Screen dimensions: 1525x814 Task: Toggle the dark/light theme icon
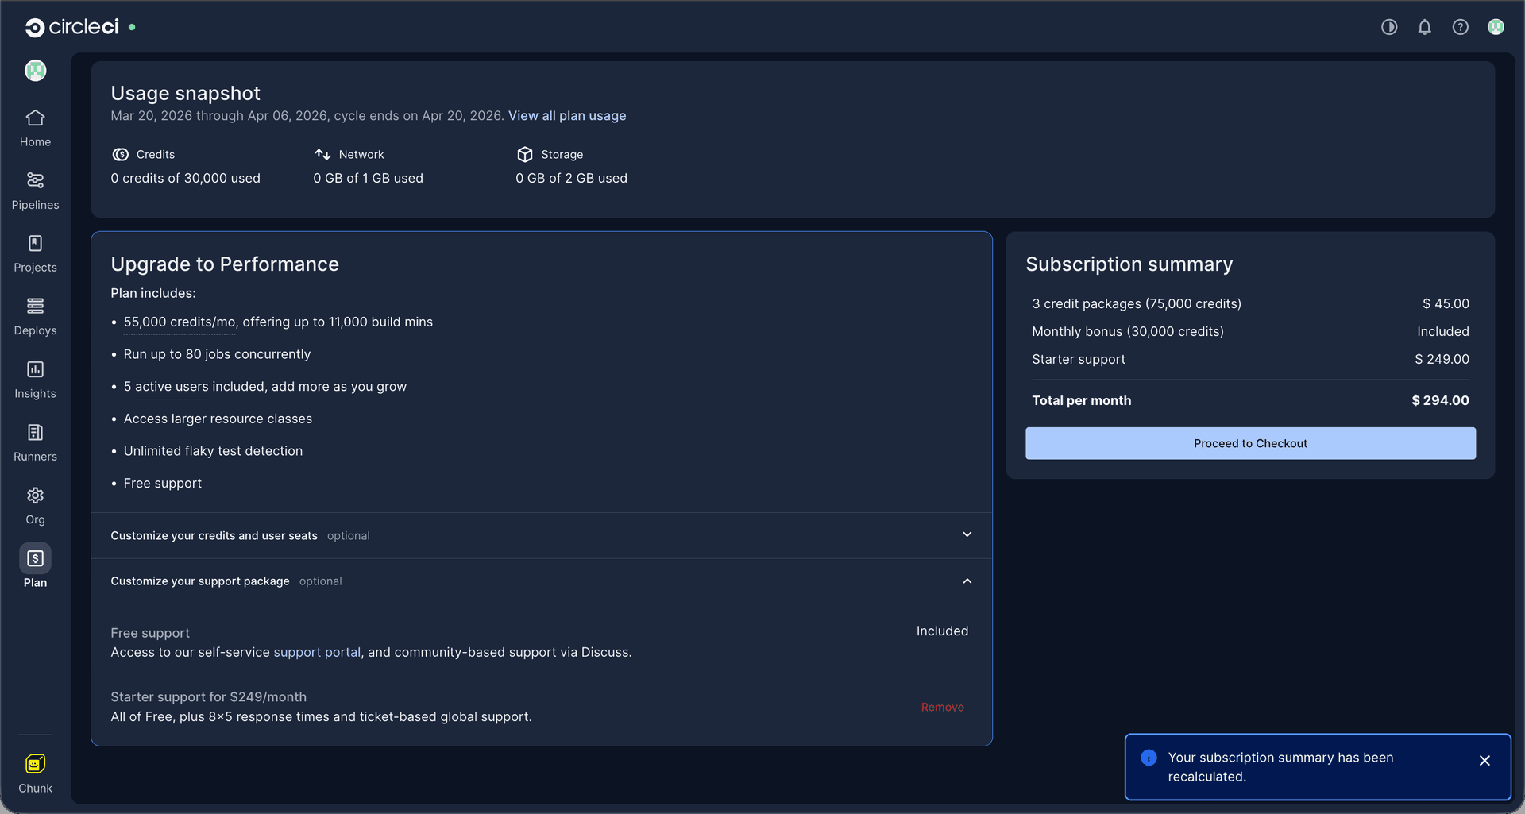(1389, 27)
